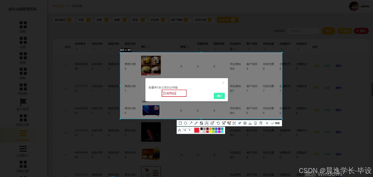Pick the black color swatch
This screenshot has height=177, width=373.
(201, 129)
